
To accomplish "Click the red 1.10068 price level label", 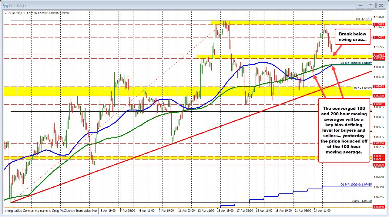I will pos(379,55).
